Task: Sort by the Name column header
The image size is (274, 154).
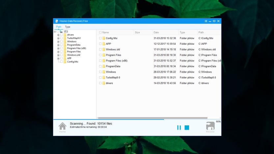Action: pyautogui.click(x=115, y=33)
